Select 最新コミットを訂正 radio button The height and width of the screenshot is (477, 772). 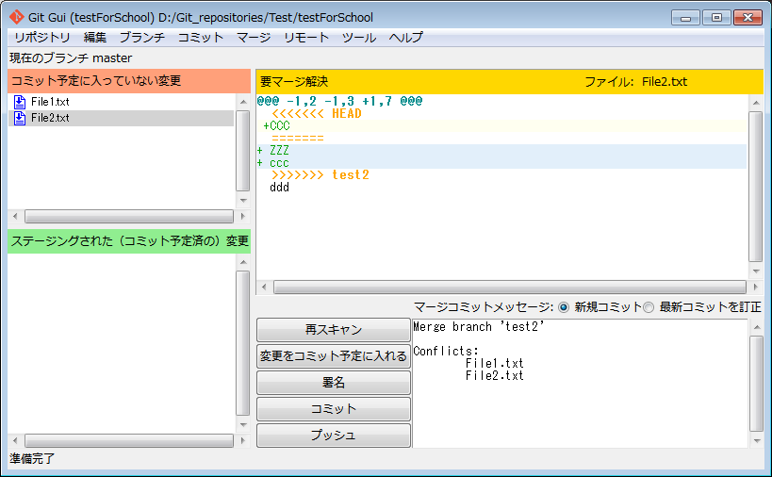[x=648, y=307]
